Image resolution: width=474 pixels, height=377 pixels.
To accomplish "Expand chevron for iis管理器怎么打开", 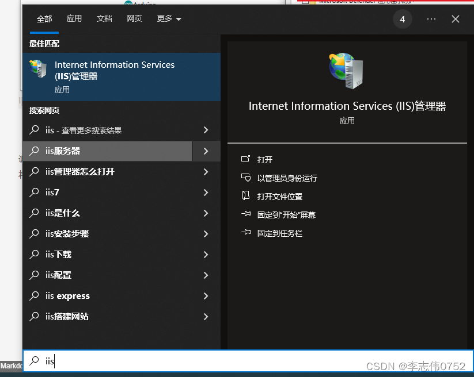I will [x=206, y=172].
